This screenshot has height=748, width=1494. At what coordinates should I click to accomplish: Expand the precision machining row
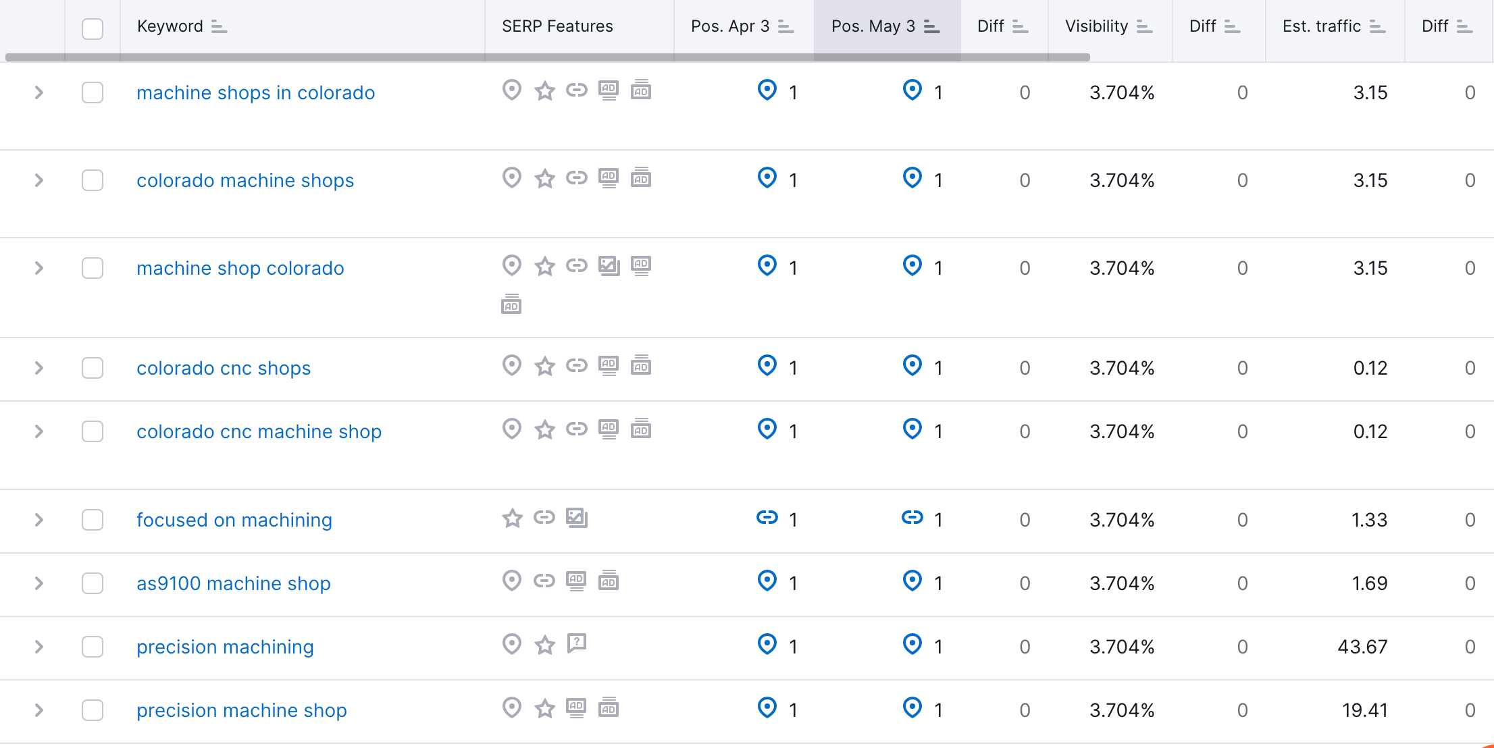[39, 647]
